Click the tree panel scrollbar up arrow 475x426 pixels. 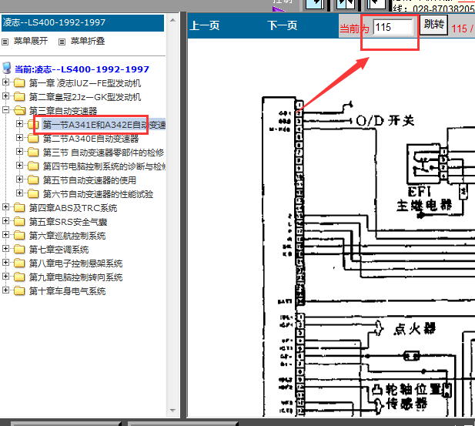click(x=172, y=20)
